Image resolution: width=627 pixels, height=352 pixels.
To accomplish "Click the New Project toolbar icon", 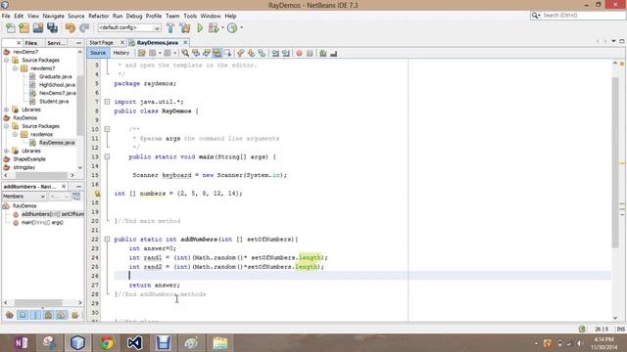I will pos(24,28).
